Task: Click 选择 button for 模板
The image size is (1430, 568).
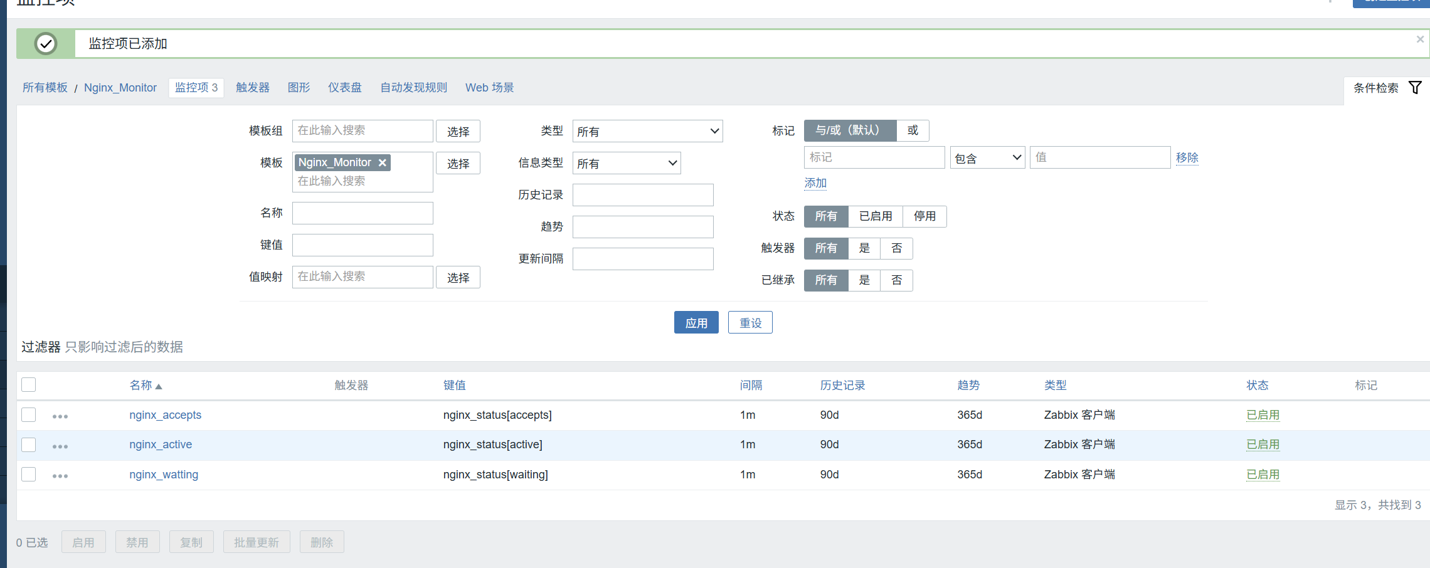Action: point(458,163)
